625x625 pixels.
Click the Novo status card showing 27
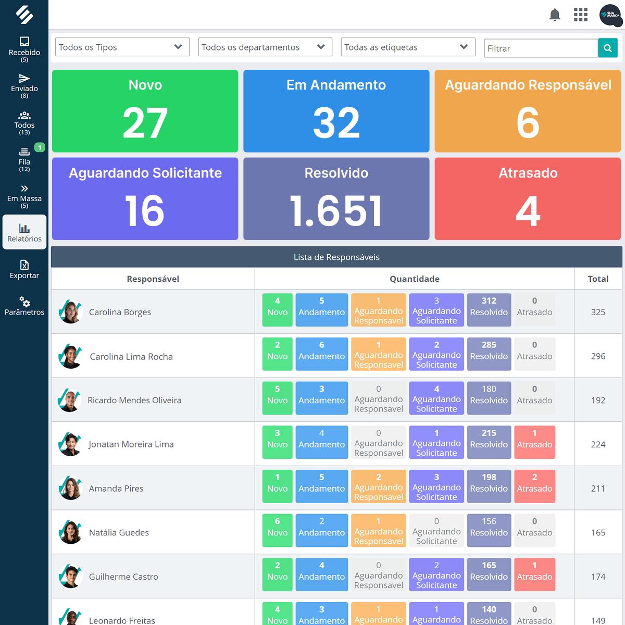pos(145,110)
